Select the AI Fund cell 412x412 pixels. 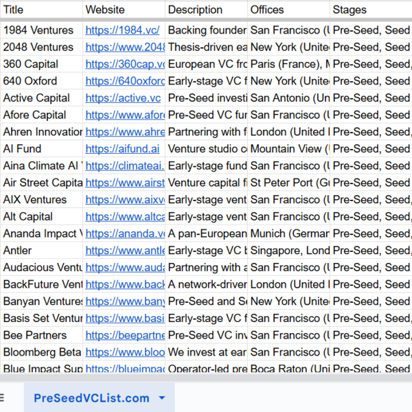41,149
